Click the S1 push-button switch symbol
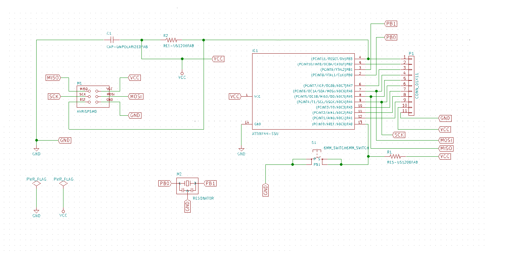 (x=317, y=157)
